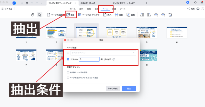Image resolution: width=205 pixels, height=107 pixels.
Task: Select the arrow pointer tool
Action: coord(39,15)
